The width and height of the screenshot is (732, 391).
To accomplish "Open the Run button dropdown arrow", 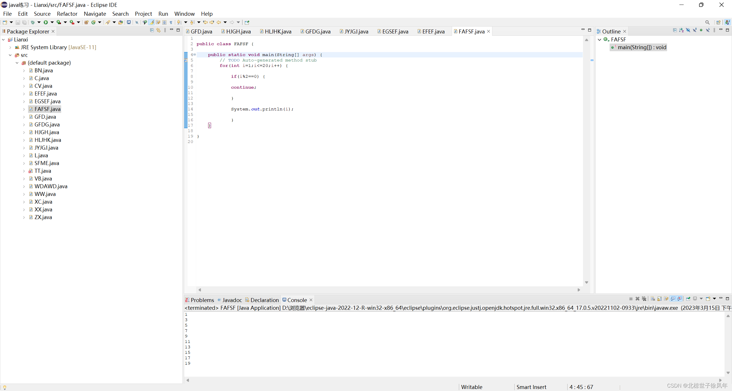I will pos(52,22).
